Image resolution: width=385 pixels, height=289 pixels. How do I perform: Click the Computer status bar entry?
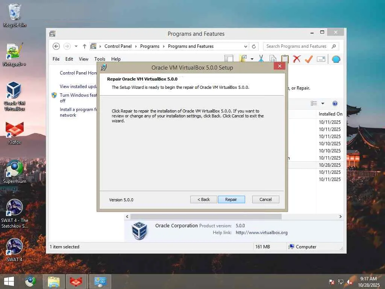point(303,247)
